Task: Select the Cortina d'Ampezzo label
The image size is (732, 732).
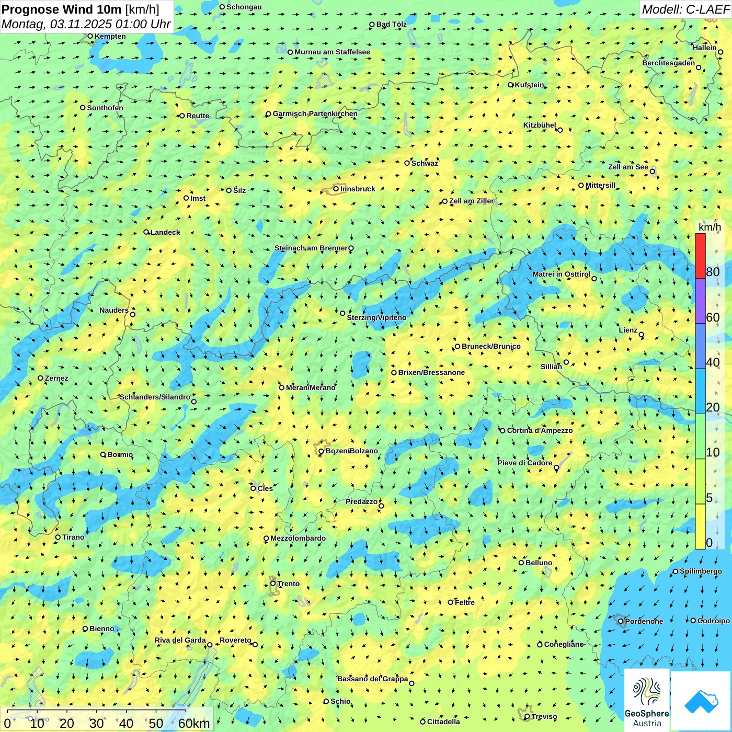Action: pyautogui.click(x=540, y=430)
